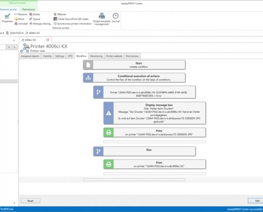Click the left pane search input field
263x212 pixels.
[3, 47]
